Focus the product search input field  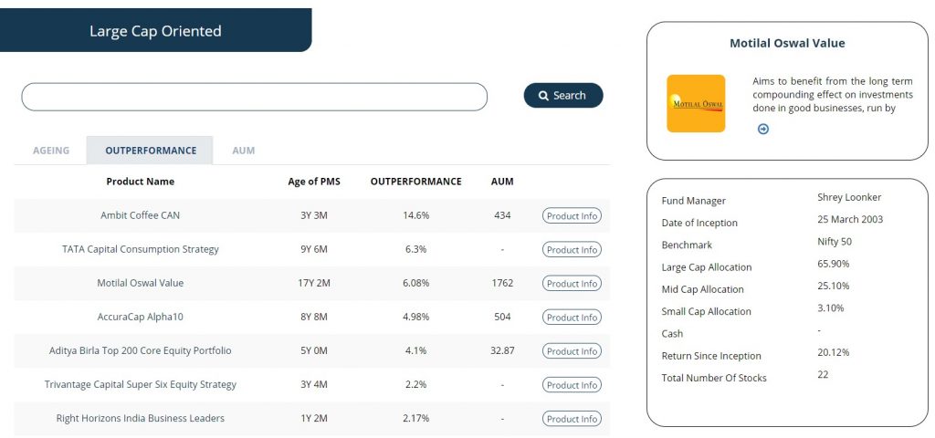[255, 97]
